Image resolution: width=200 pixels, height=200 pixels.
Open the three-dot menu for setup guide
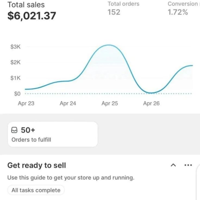[188, 165]
